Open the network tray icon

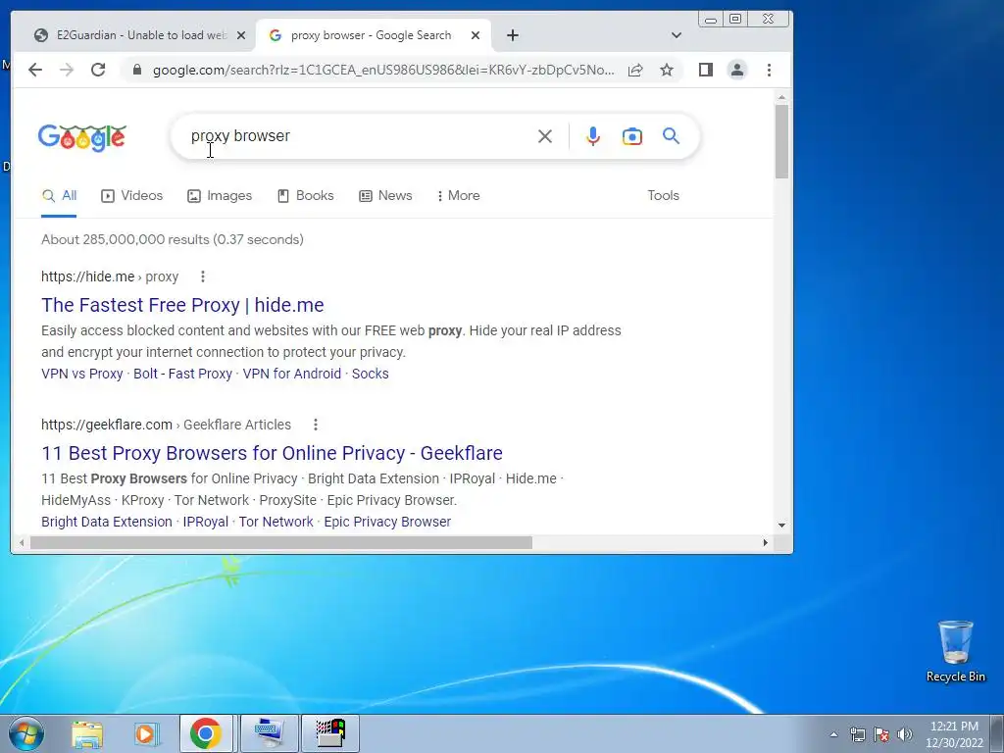(857, 734)
